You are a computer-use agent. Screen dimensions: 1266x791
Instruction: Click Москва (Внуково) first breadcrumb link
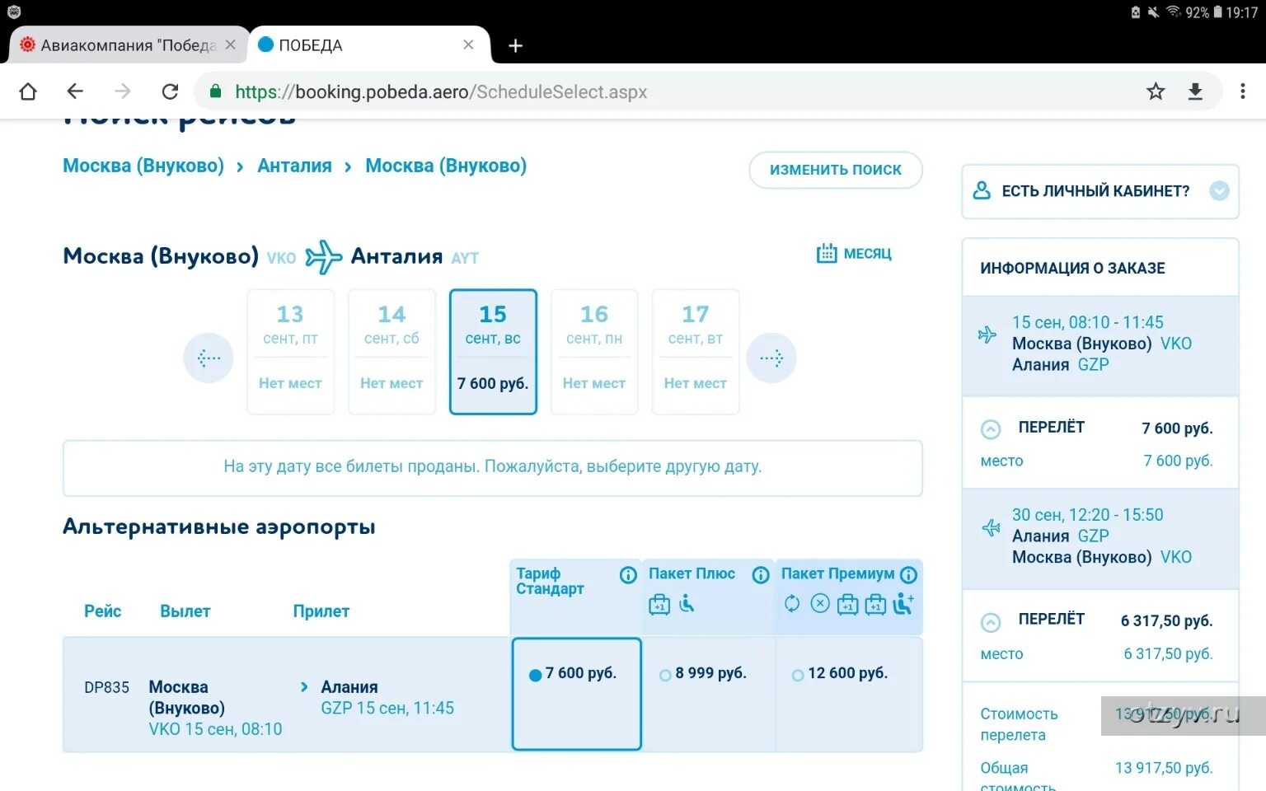[x=143, y=166]
